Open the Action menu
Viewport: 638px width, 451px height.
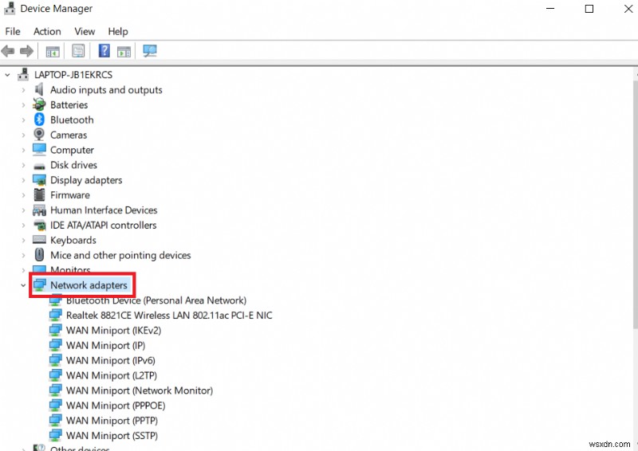(x=47, y=31)
